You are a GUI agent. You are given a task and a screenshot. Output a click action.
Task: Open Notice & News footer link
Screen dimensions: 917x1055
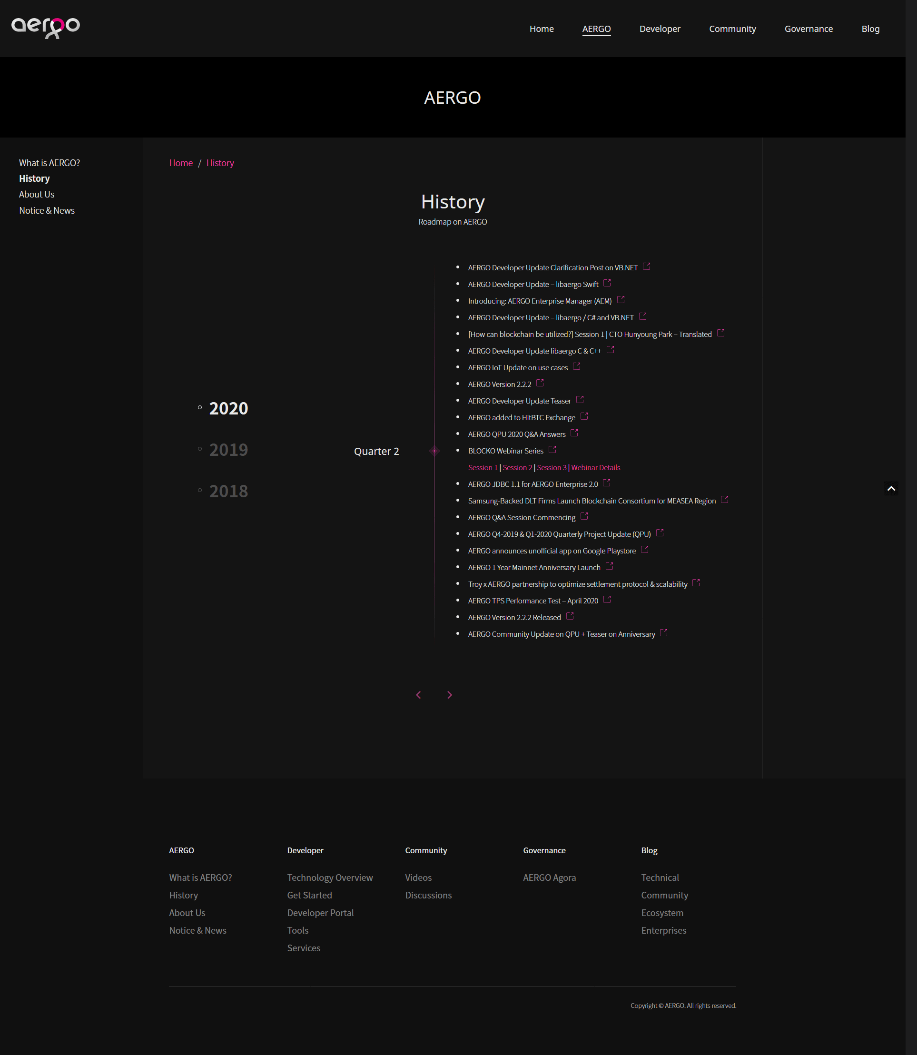[x=197, y=930]
